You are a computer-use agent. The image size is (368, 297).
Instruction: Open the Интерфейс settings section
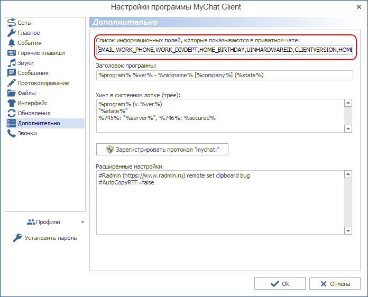(32, 103)
